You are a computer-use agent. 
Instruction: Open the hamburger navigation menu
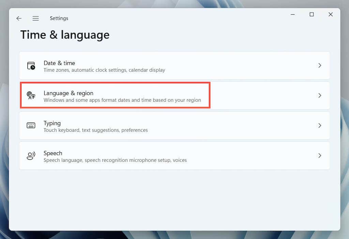[35, 18]
